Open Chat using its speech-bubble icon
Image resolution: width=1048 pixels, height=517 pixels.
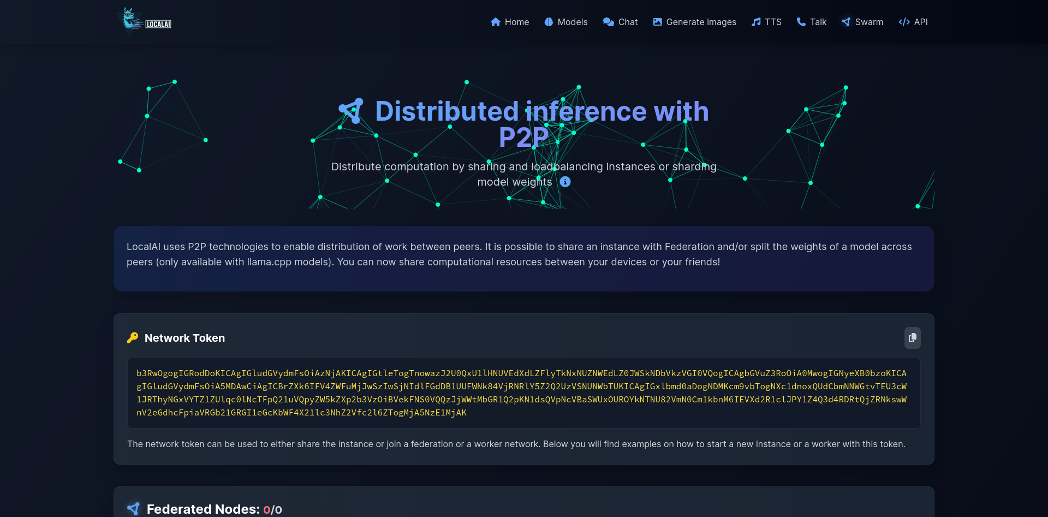[x=608, y=22]
